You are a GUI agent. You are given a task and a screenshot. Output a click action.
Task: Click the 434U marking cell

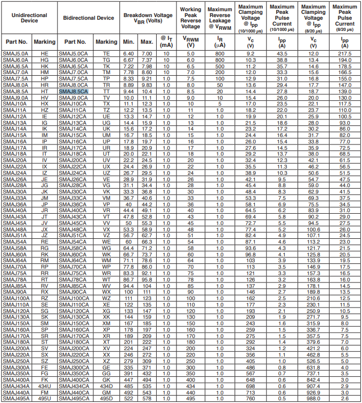(x=44, y=386)
